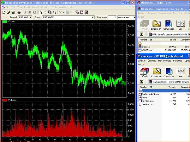Open the View menu in NeuroShell

pos(20,7)
